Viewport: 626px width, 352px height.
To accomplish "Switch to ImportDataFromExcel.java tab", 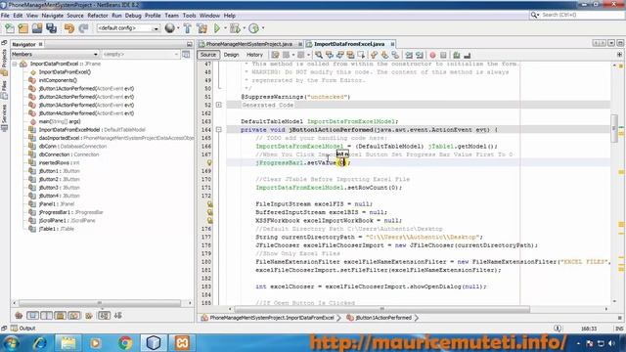I will point(349,44).
